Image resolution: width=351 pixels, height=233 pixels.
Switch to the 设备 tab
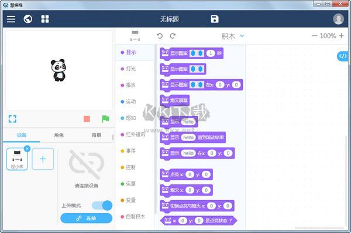[22, 135]
